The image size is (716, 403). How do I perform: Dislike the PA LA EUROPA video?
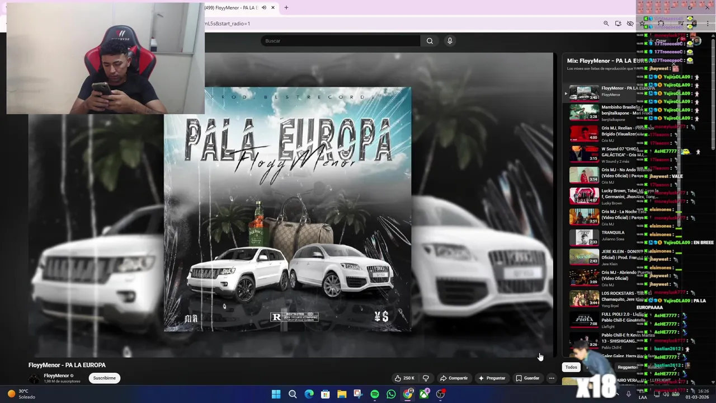click(426, 378)
